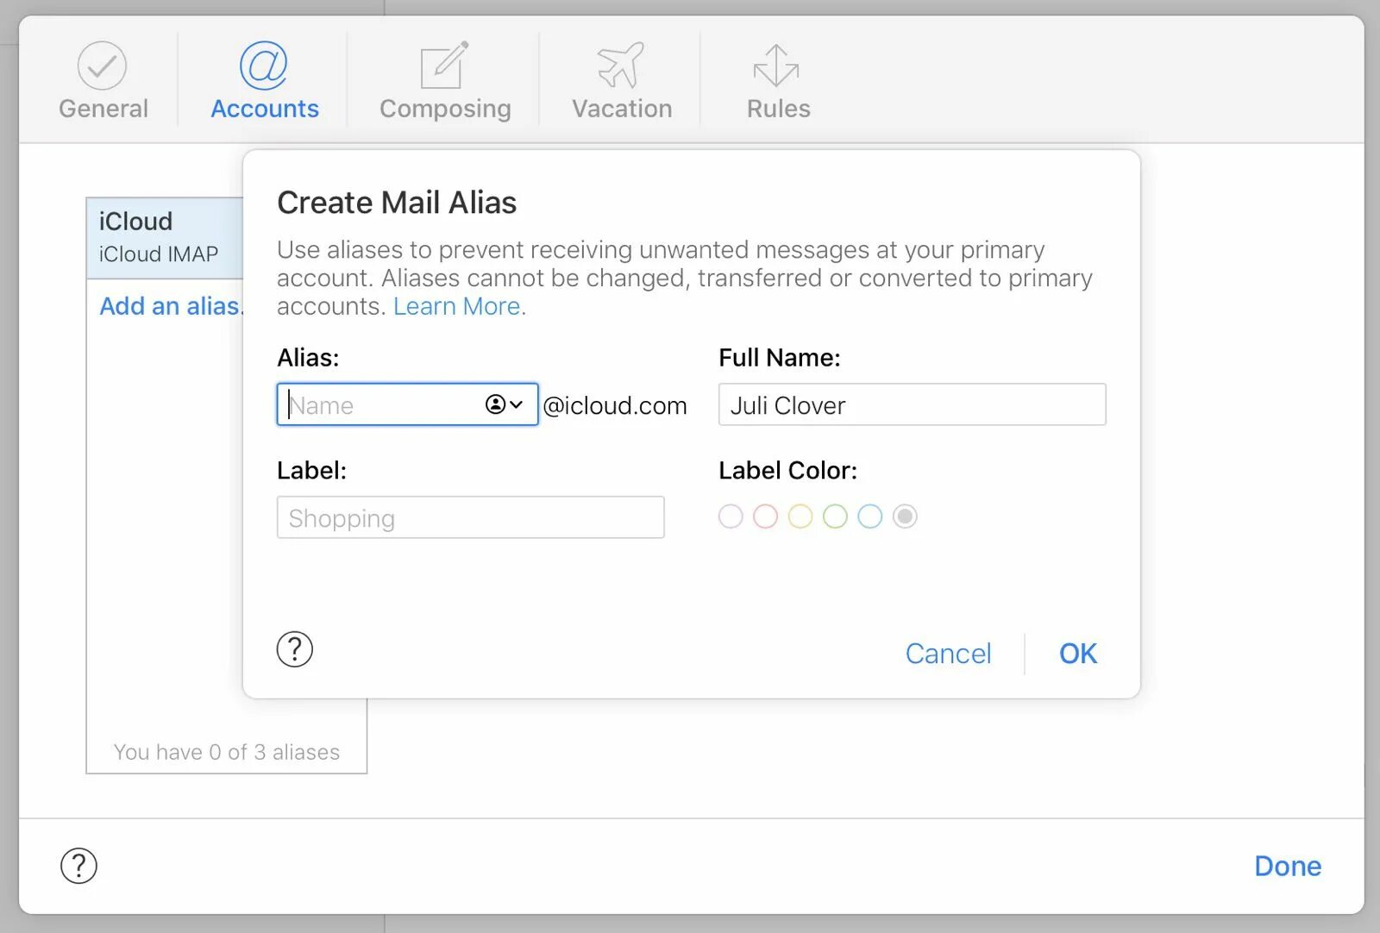The image size is (1380, 933).
Task: Select the Accounts @ icon
Action: 264,66
